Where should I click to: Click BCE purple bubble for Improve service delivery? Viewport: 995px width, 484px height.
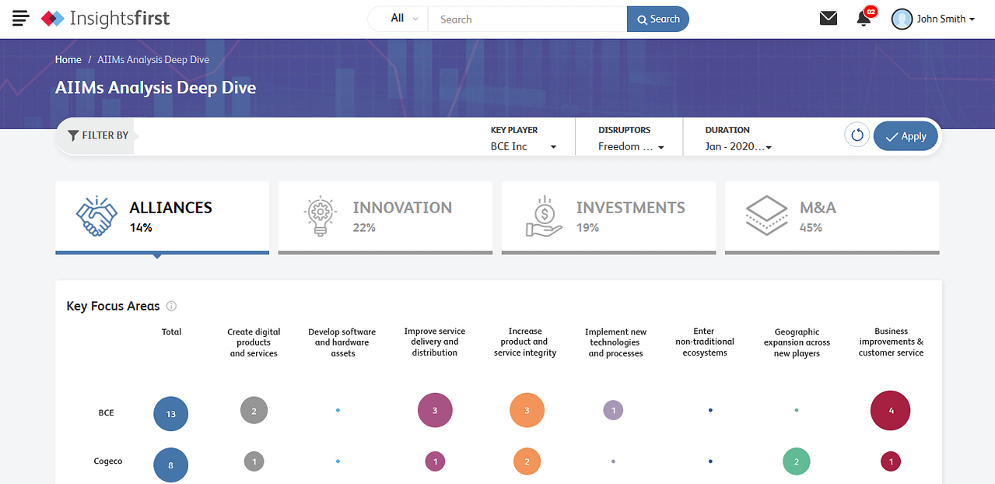435,410
